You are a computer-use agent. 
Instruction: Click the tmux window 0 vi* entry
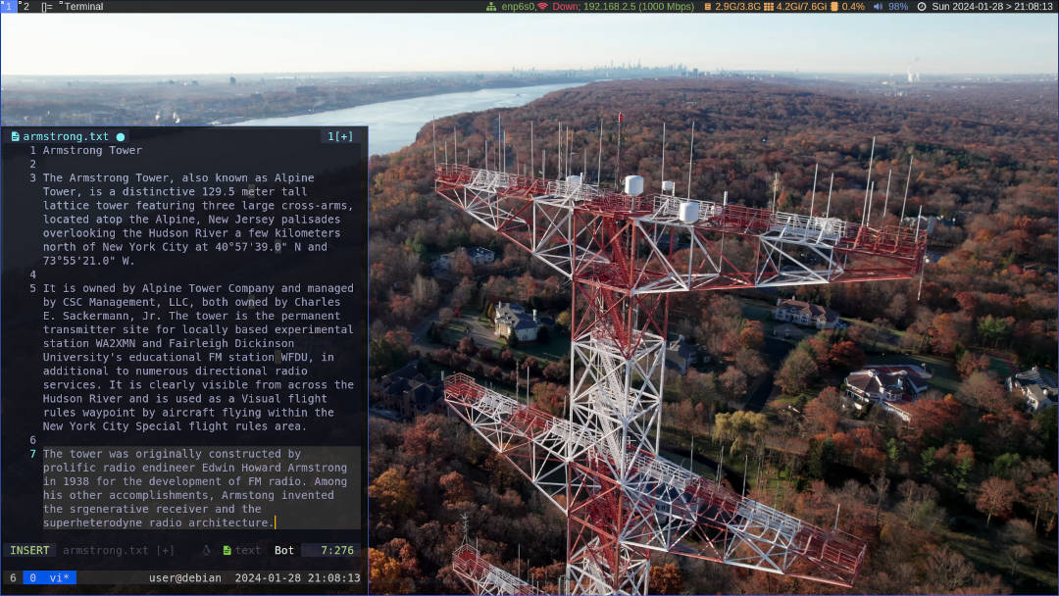coord(49,578)
